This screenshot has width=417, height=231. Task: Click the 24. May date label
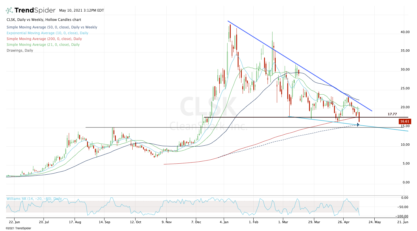pyautogui.click(x=374, y=222)
